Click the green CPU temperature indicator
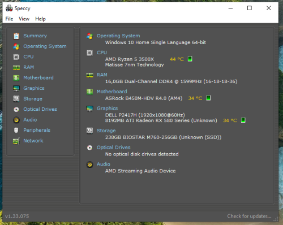The image size is (283, 225). click(x=190, y=59)
